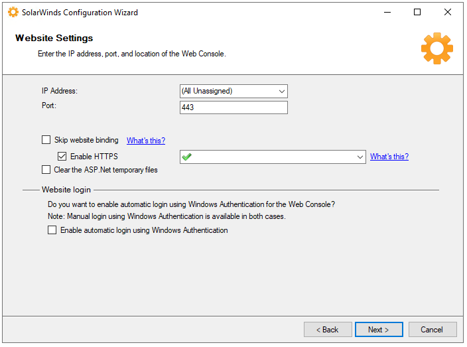Close the SolarWinds Configuration Wizard window
The width and height of the screenshot is (467, 347).
(x=448, y=12)
